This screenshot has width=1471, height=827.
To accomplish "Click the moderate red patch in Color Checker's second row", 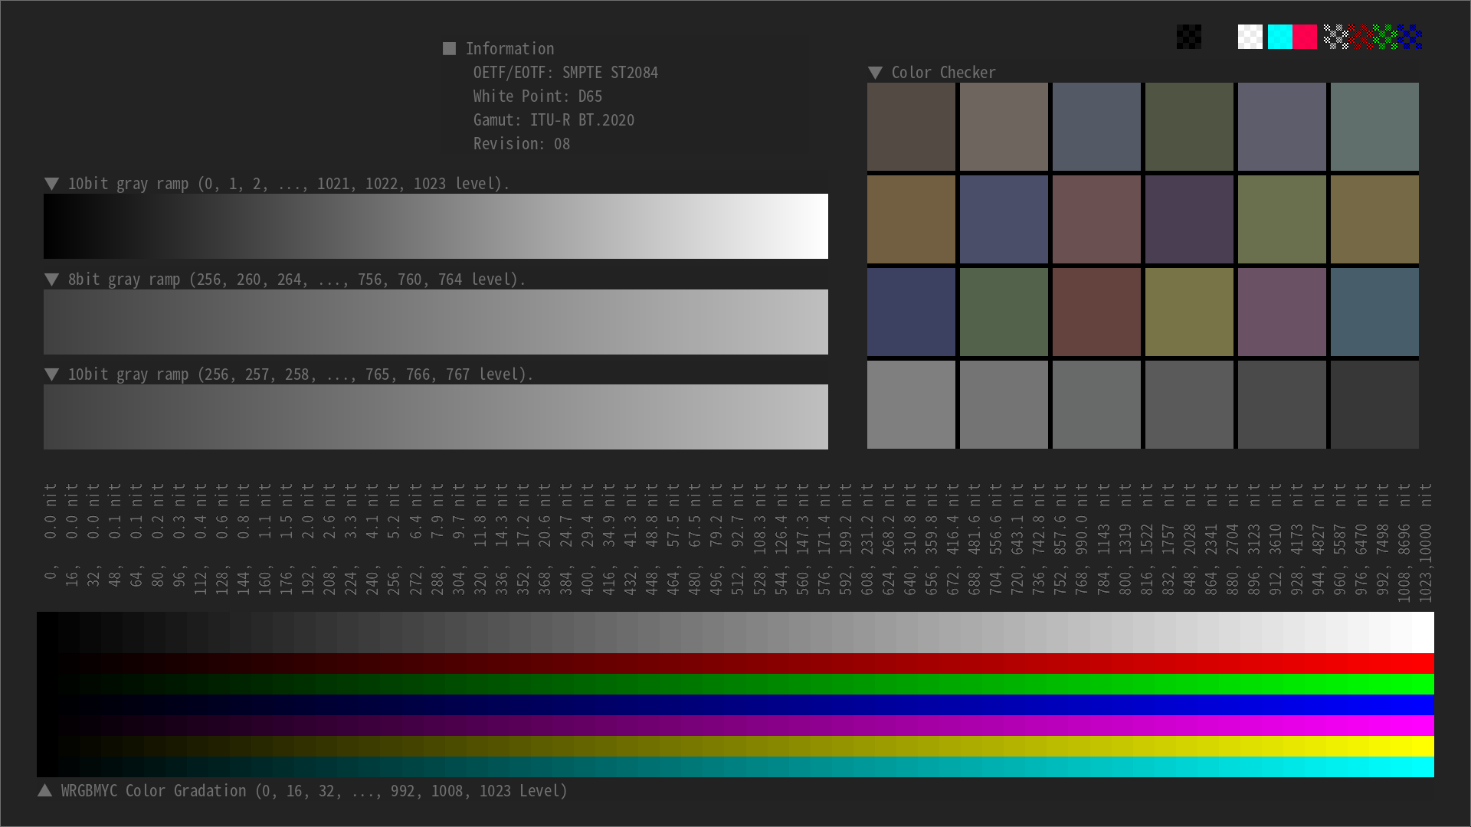I will [x=1096, y=219].
